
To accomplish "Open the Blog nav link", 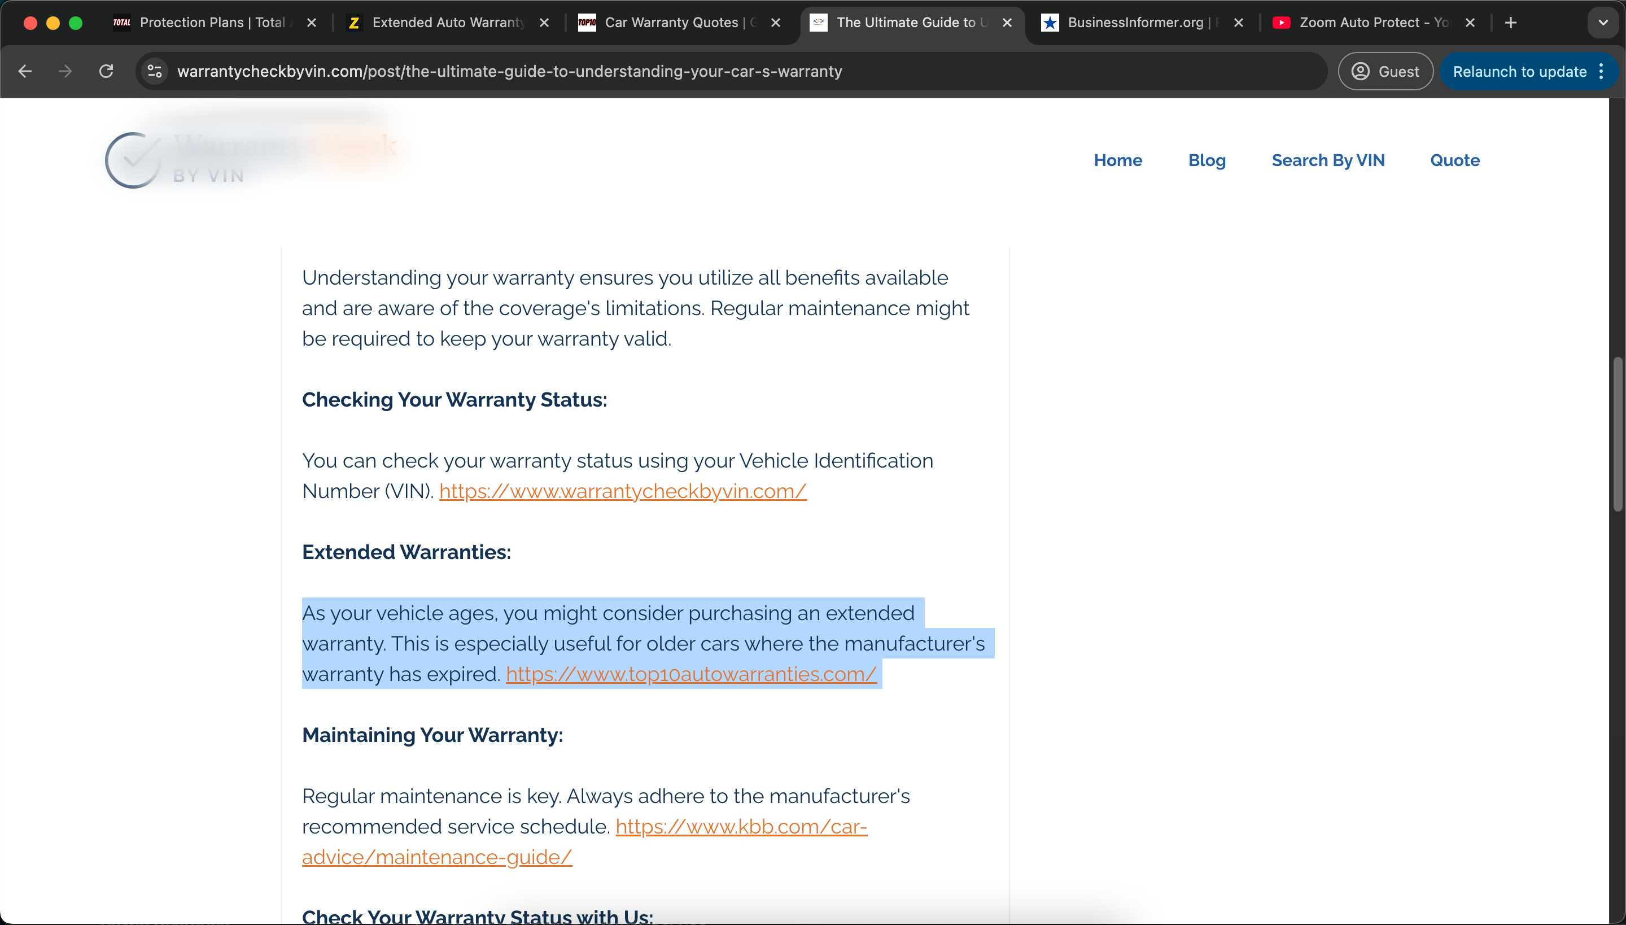I will click(1207, 160).
